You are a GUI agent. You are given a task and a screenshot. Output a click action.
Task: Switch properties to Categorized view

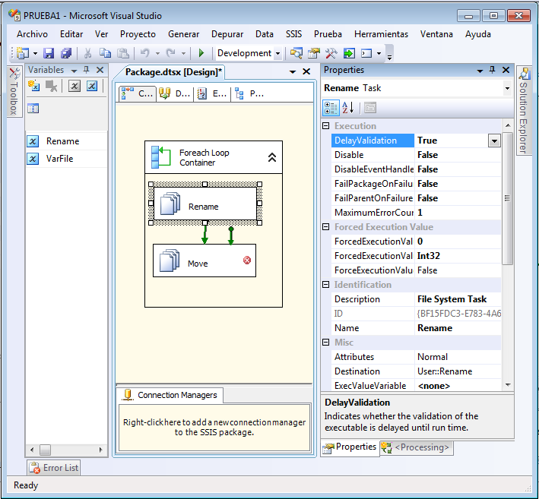[331, 108]
